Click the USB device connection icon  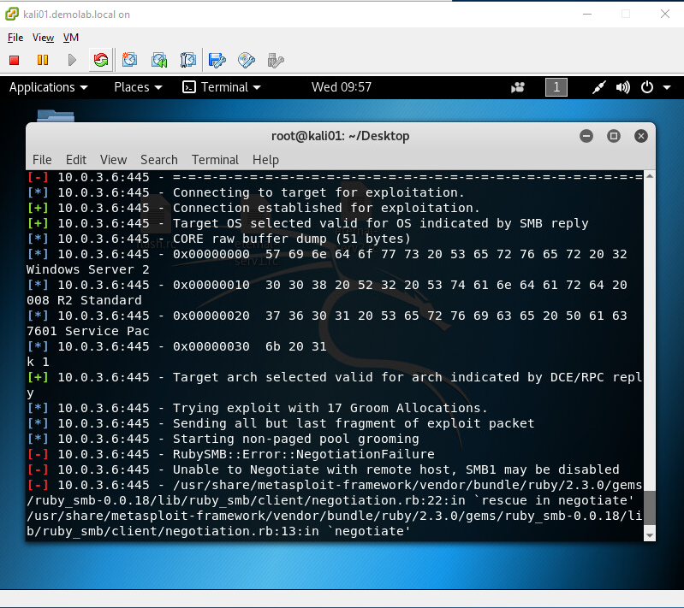[x=276, y=60]
